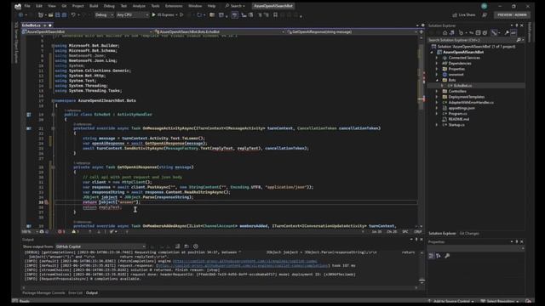Expand the Properties folder node
545x306 pixels.
coord(437,69)
